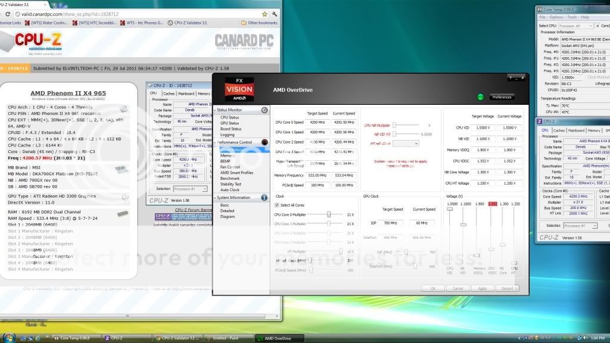Bookmark page with the star icon

point(264,14)
